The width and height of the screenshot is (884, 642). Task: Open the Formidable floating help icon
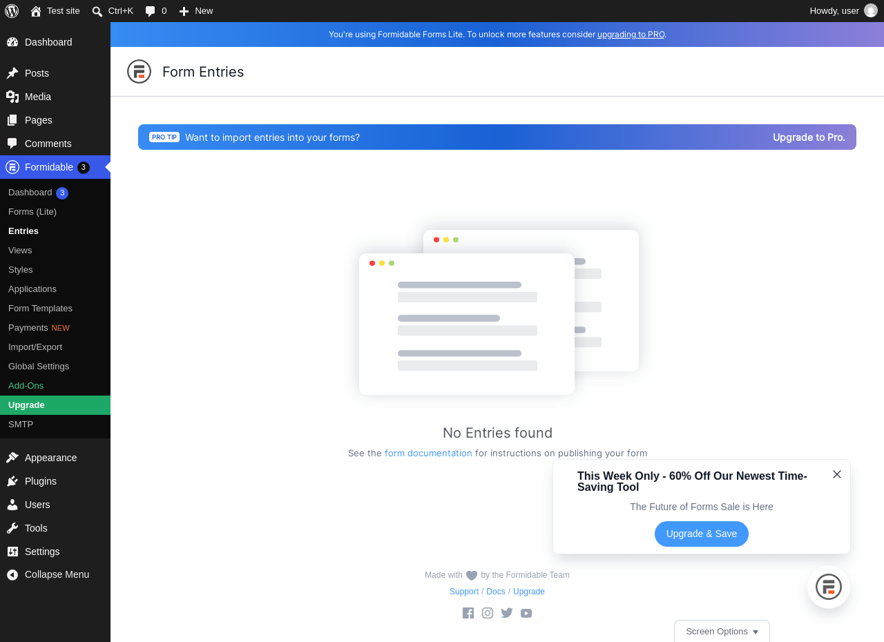pyautogui.click(x=829, y=587)
